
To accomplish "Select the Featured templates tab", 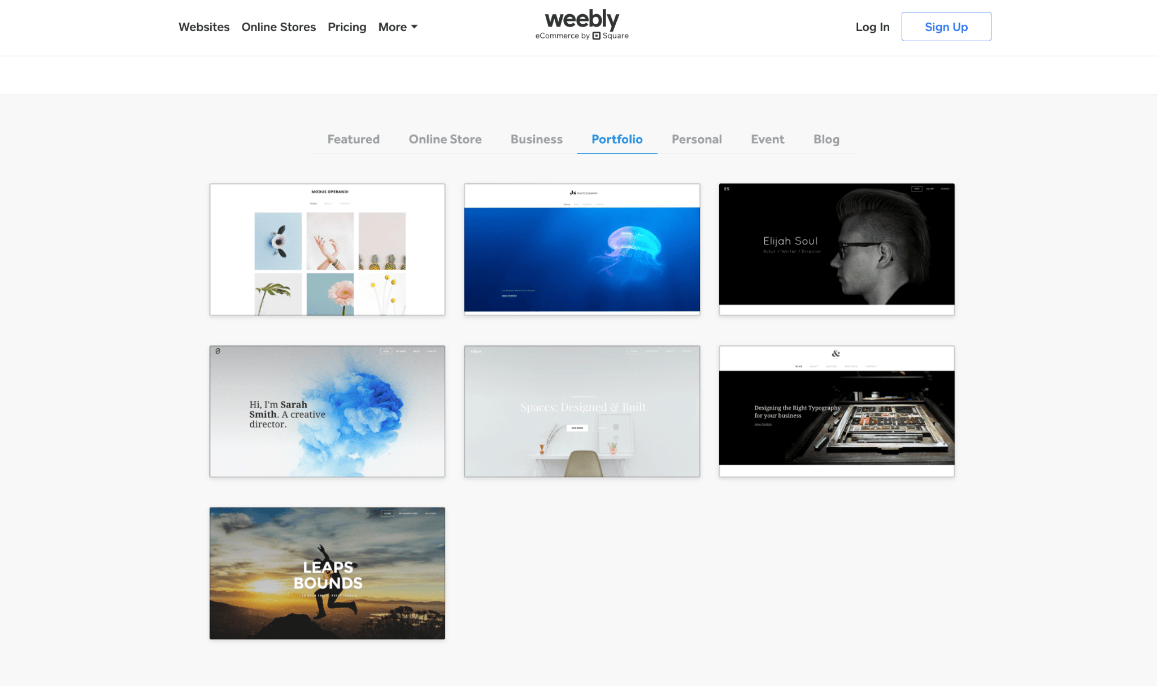I will click(353, 138).
